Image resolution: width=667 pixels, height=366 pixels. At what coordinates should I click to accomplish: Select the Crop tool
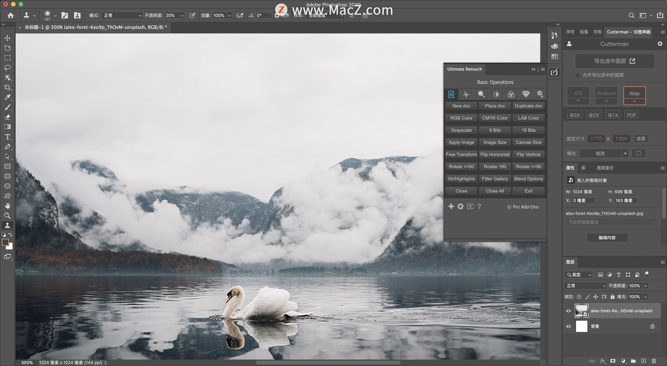click(7, 87)
